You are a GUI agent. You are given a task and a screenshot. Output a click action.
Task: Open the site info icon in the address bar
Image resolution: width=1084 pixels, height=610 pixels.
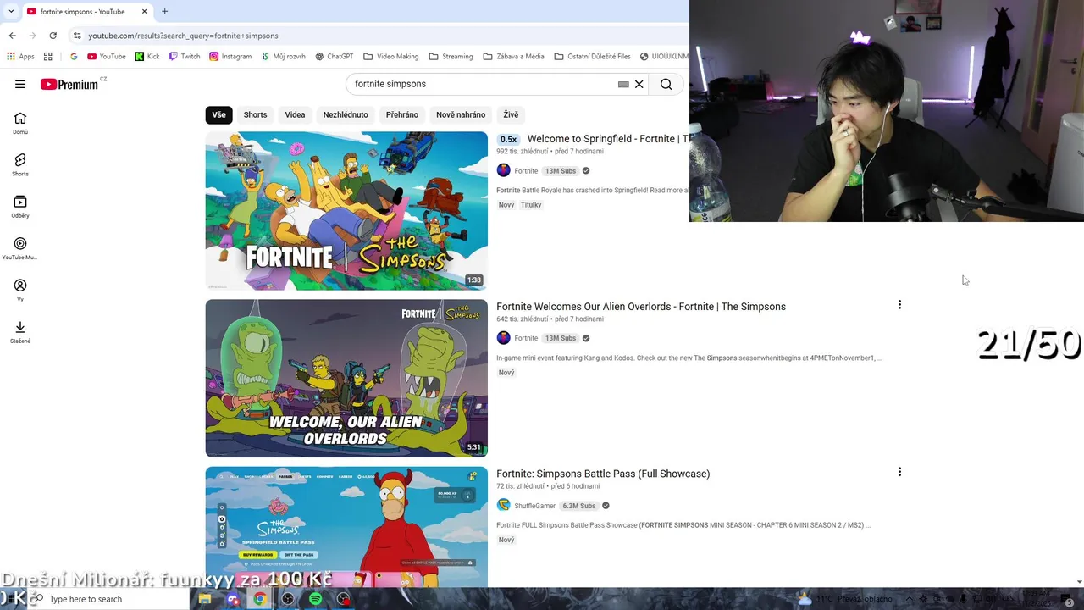(x=77, y=36)
